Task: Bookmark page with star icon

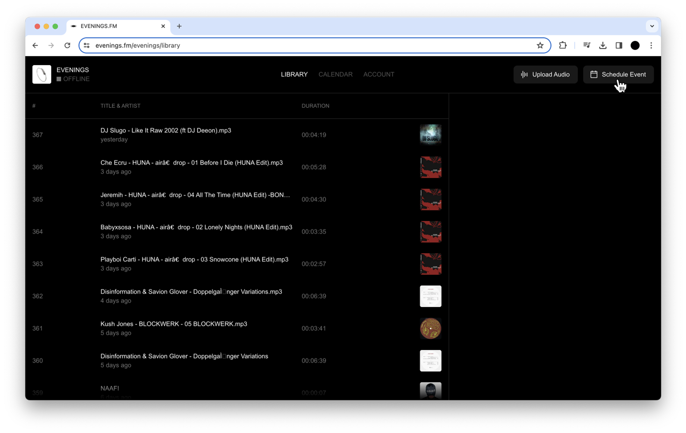Action: (x=540, y=45)
